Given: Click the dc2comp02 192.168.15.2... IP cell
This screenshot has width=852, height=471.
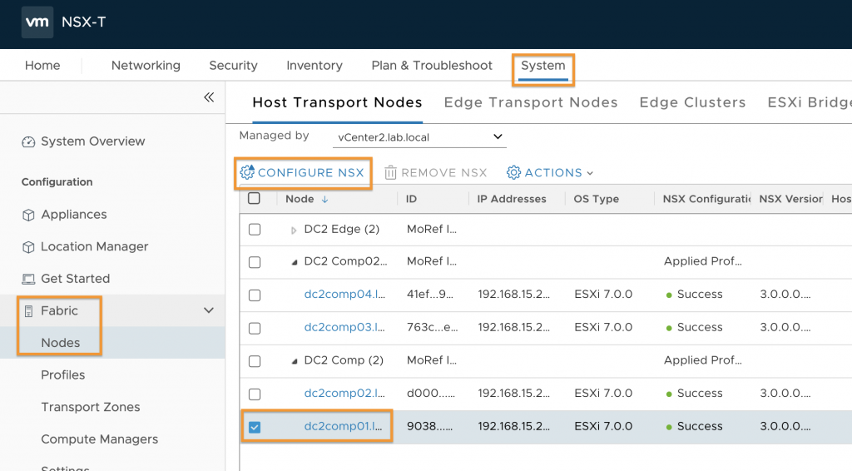Looking at the screenshot, I should click(x=513, y=394).
